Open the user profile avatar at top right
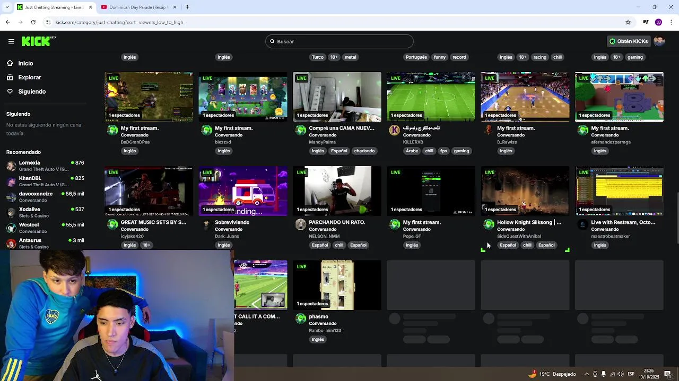679x381 pixels. point(659,41)
